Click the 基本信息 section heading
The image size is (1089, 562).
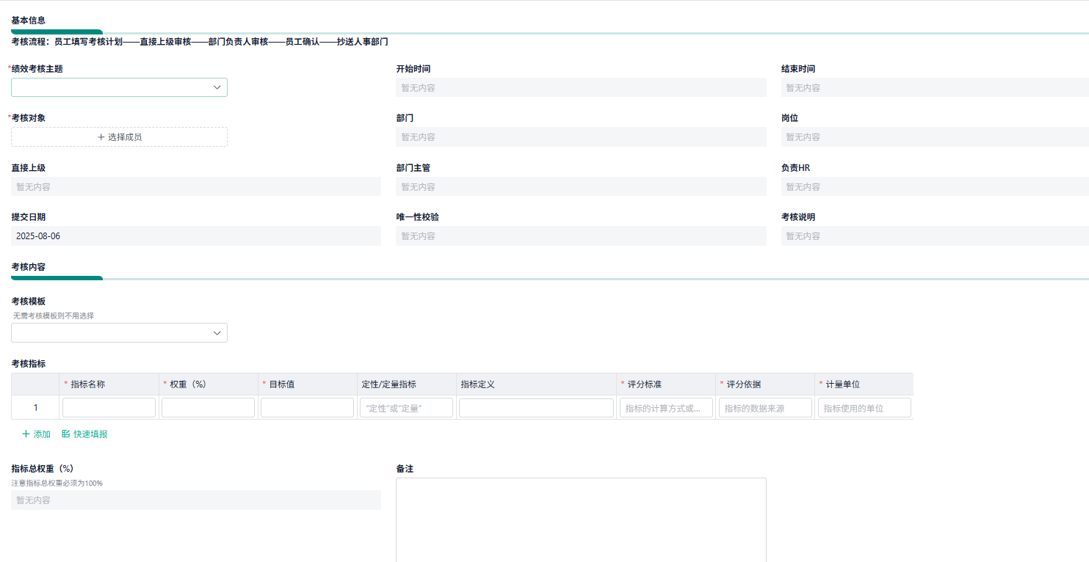[28, 21]
